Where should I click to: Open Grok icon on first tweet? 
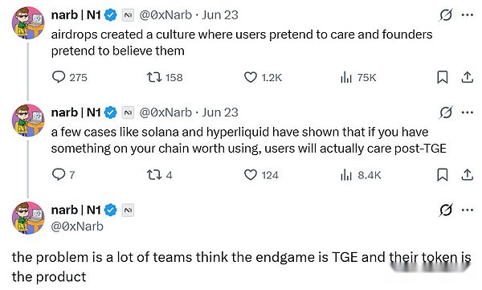point(445,14)
